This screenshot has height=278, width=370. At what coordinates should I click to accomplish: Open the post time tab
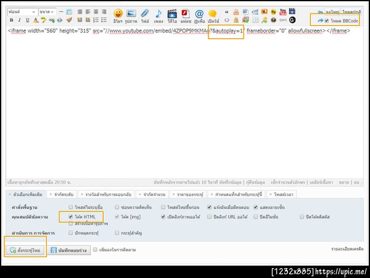point(282,195)
